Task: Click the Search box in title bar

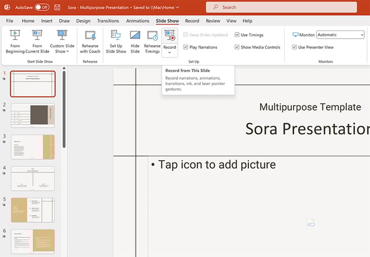Action: (x=281, y=7)
